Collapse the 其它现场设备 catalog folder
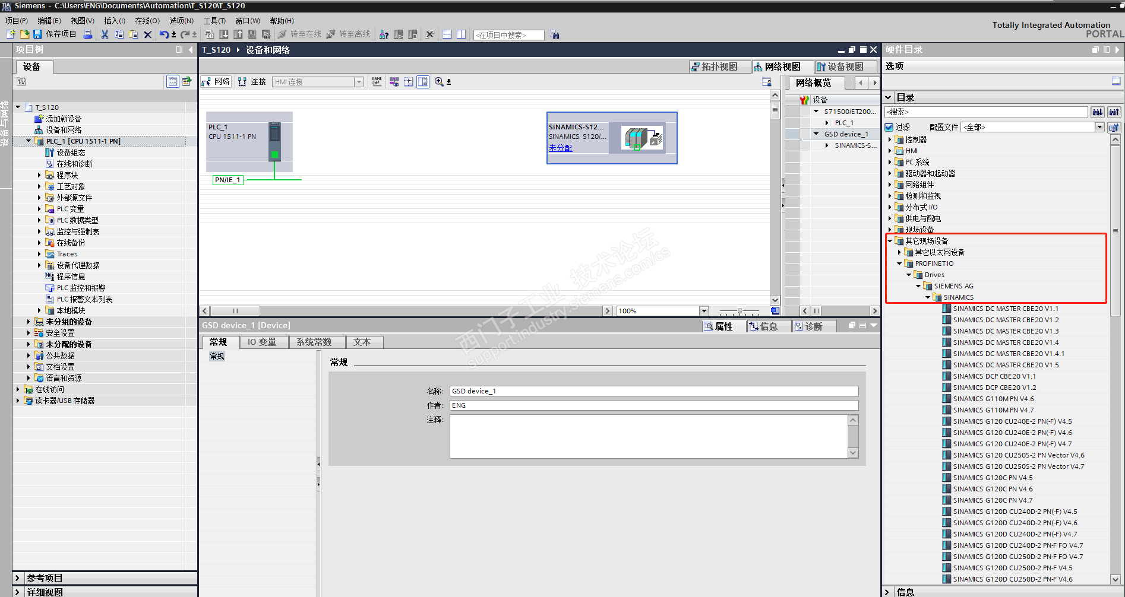 pos(890,241)
